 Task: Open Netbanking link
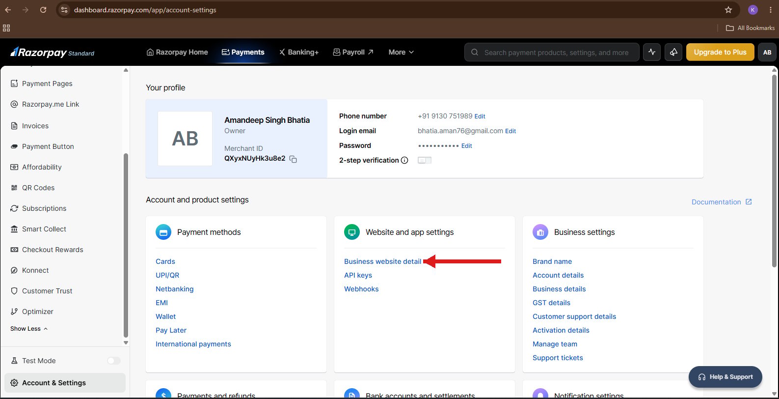click(174, 289)
